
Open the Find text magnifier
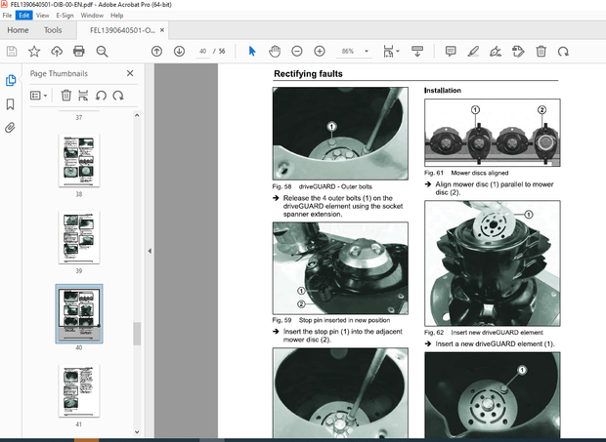[x=102, y=52]
